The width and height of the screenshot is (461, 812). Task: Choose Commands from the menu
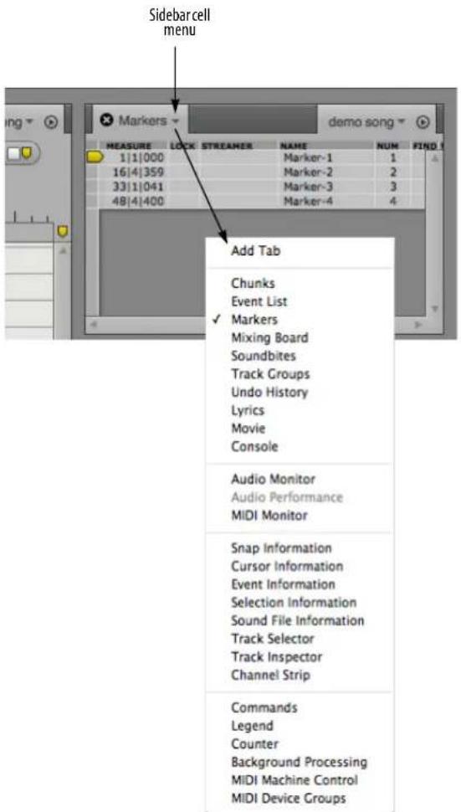[x=264, y=707]
